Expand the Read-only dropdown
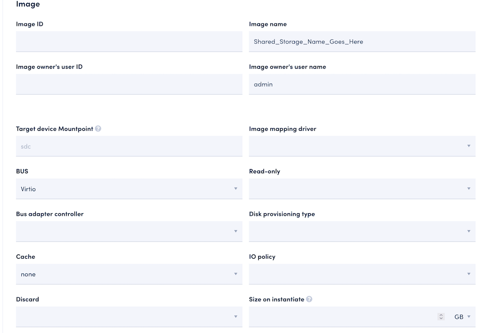Viewport: 486px width, 333px height. [x=362, y=189]
